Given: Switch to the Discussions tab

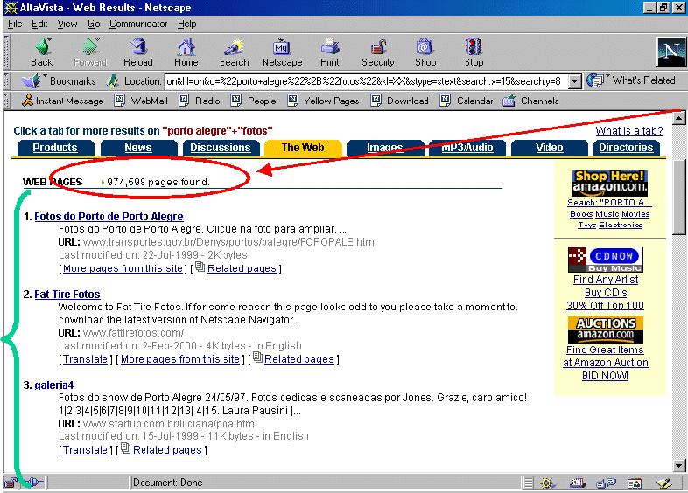Looking at the screenshot, I should click(x=221, y=148).
